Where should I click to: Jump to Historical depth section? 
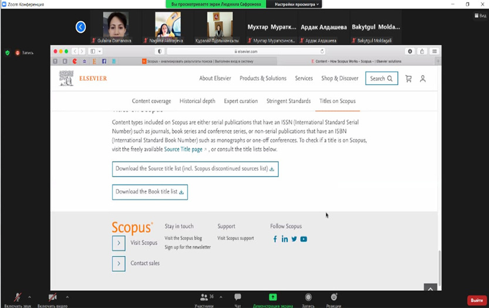(197, 101)
